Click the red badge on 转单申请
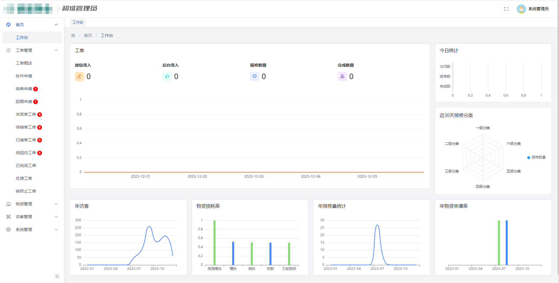Image resolution: width=559 pixels, height=283 pixels. (36, 89)
